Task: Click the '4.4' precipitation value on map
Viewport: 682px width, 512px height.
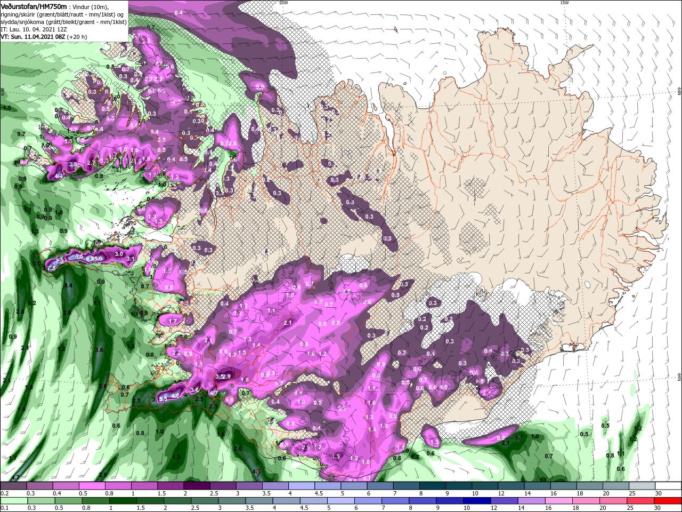Action: pos(58,175)
